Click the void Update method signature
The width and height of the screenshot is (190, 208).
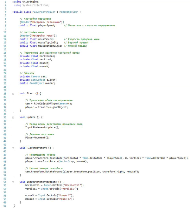click(31, 117)
